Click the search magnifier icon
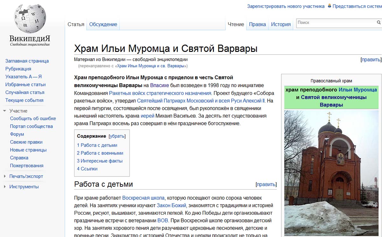 (378, 23)
